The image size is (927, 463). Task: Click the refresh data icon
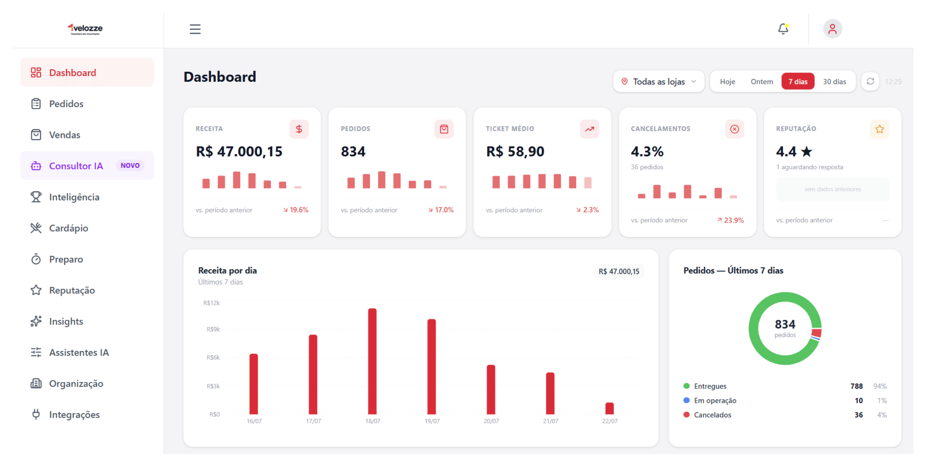coord(870,81)
